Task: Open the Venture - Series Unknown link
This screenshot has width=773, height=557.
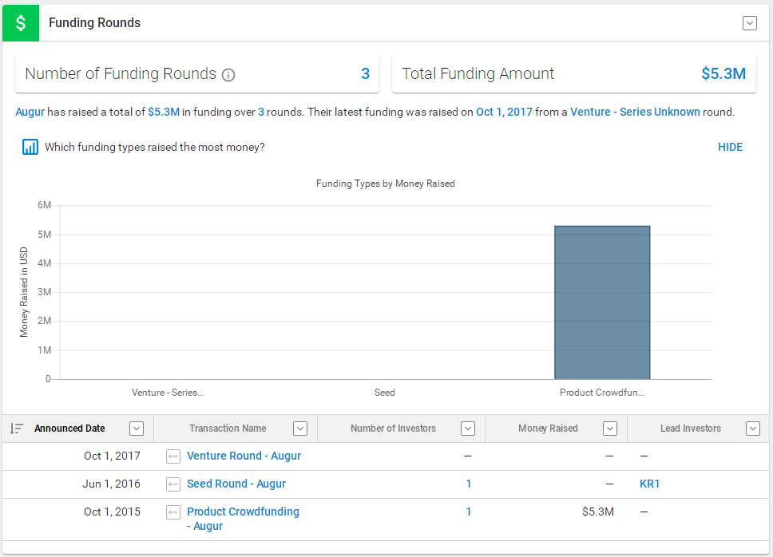Action: click(635, 113)
